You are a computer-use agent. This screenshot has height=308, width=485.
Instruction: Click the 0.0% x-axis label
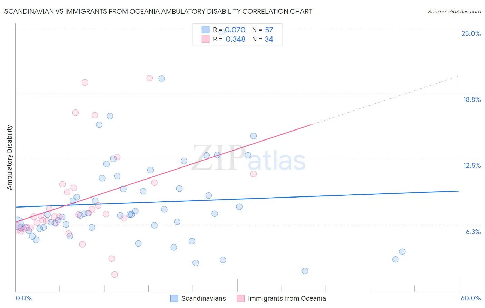(23, 298)
